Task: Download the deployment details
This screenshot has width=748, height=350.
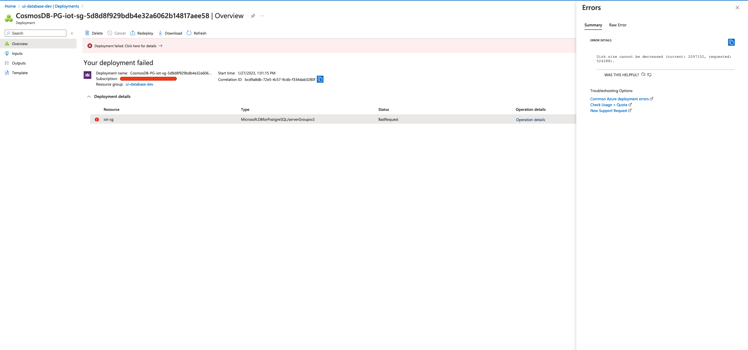Action: coord(170,33)
